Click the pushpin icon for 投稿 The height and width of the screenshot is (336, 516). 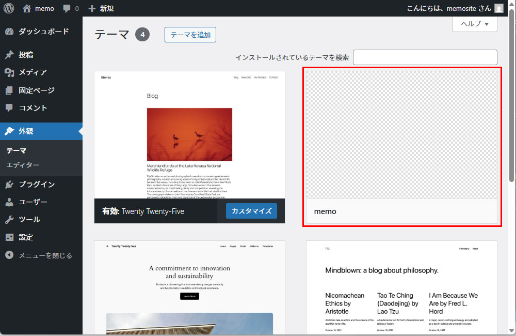coord(9,55)
